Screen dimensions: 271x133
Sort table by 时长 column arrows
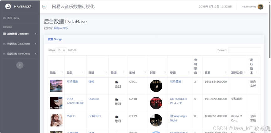click(145, 72)
